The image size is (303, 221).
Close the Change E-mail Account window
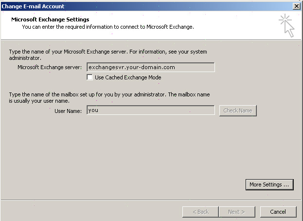296,6
